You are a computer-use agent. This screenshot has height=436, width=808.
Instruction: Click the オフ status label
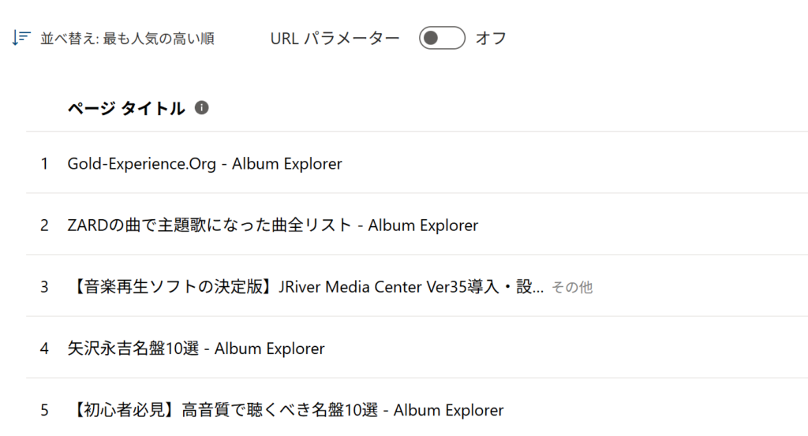point(491,38)
